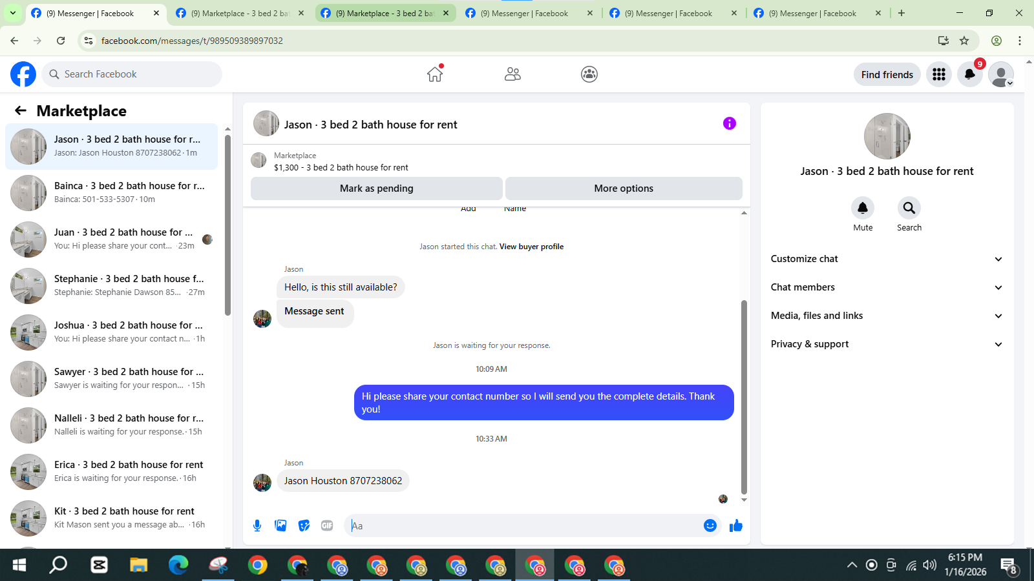The width and height of the screenshot is (1034, 581).
Task: Open tab search dropdown arrow
Action: [12, 13]
